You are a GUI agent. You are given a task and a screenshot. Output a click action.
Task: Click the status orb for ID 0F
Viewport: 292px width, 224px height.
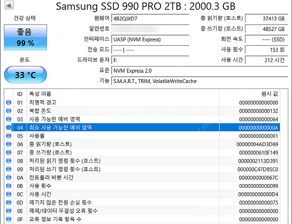click(x=8, y=219)
